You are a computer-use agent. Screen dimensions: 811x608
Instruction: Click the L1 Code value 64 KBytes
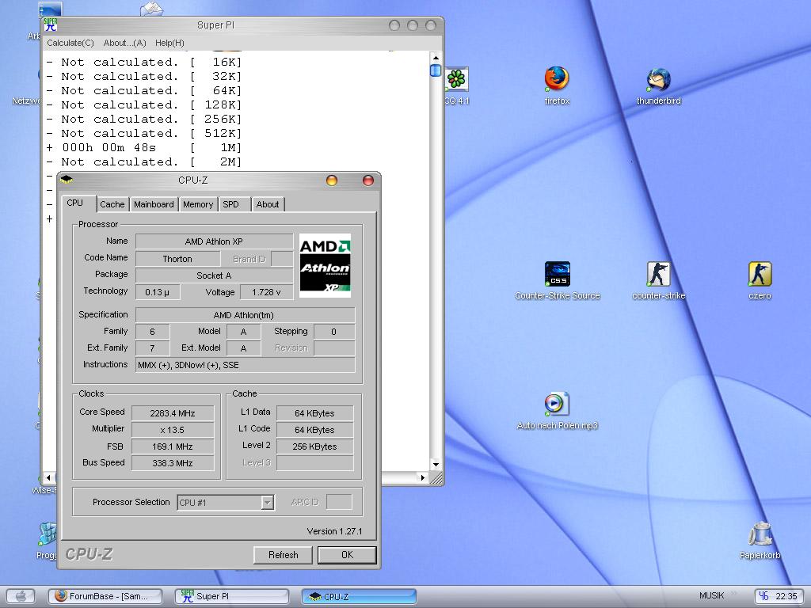315,430
